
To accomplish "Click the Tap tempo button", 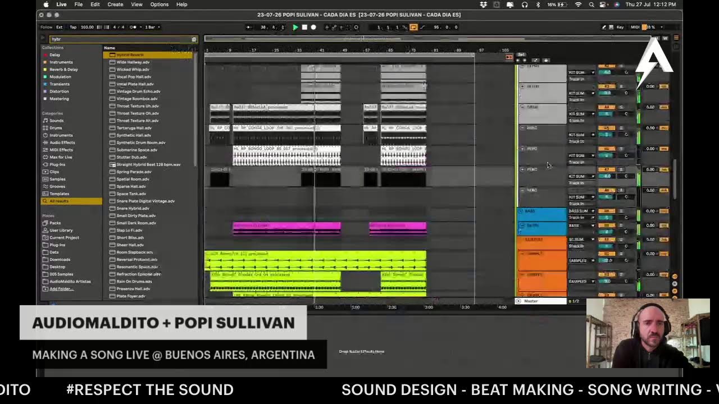I will tap(73, 27).
